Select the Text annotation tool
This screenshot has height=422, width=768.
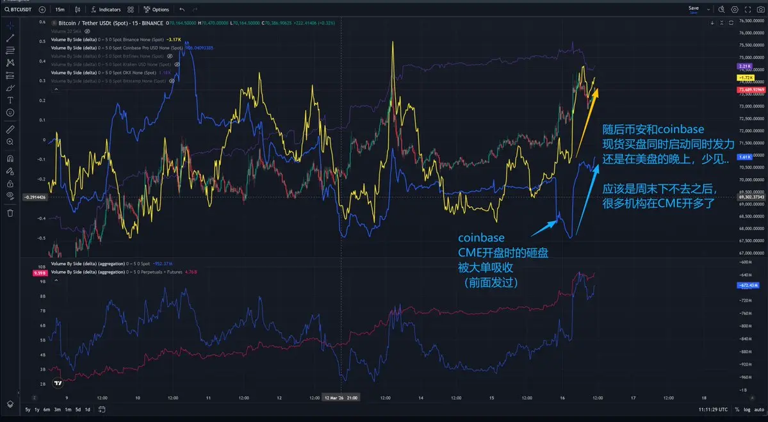10,101
